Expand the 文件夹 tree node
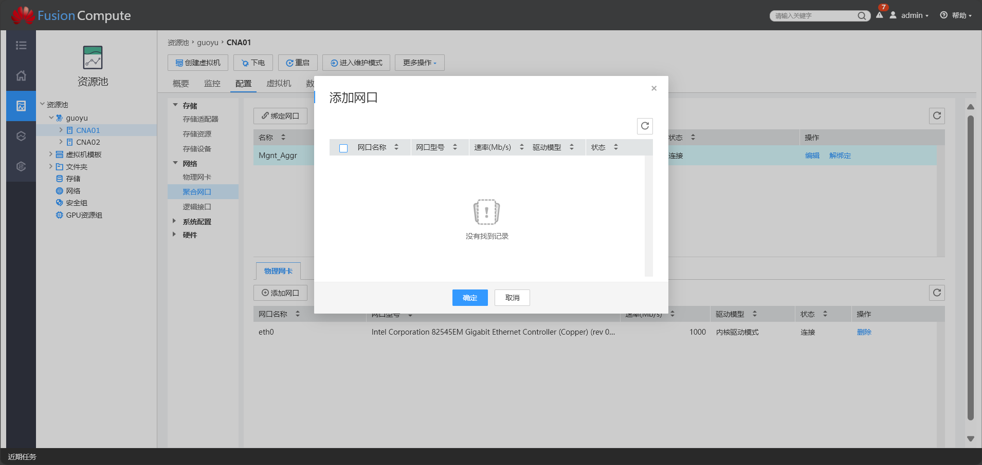982x465 pixels. coord(50,166)
